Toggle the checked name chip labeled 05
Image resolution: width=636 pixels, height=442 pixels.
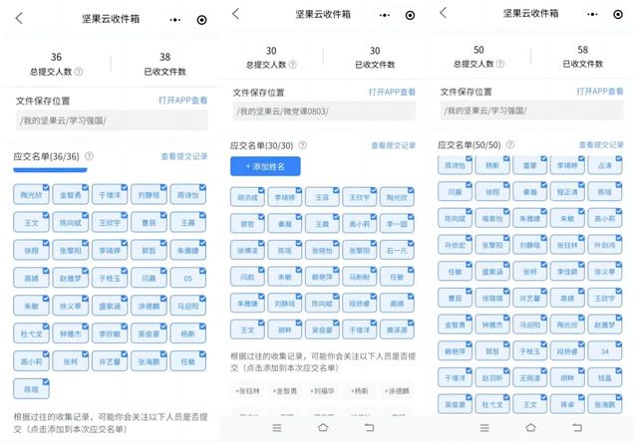coord(186,280)
